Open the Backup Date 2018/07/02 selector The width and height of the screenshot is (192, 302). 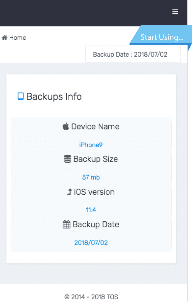tap(133, 54)
